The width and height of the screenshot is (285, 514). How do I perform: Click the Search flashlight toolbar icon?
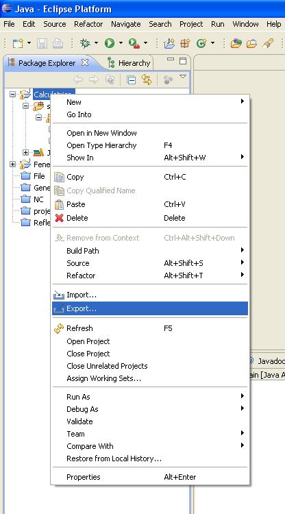pyautogui.click(x=268, y=43)
